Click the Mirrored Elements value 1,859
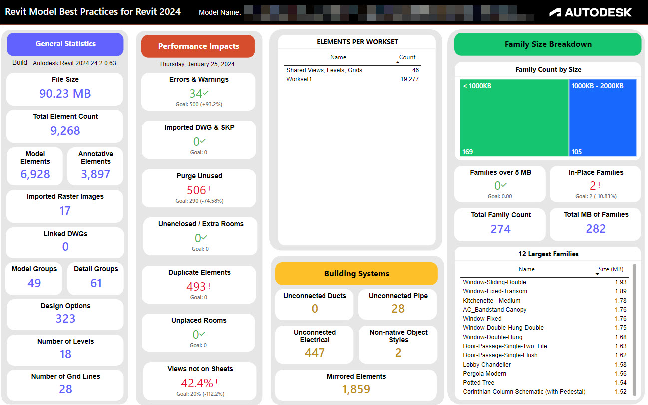Viewport: 648px width, 405px height. [356, 389]
